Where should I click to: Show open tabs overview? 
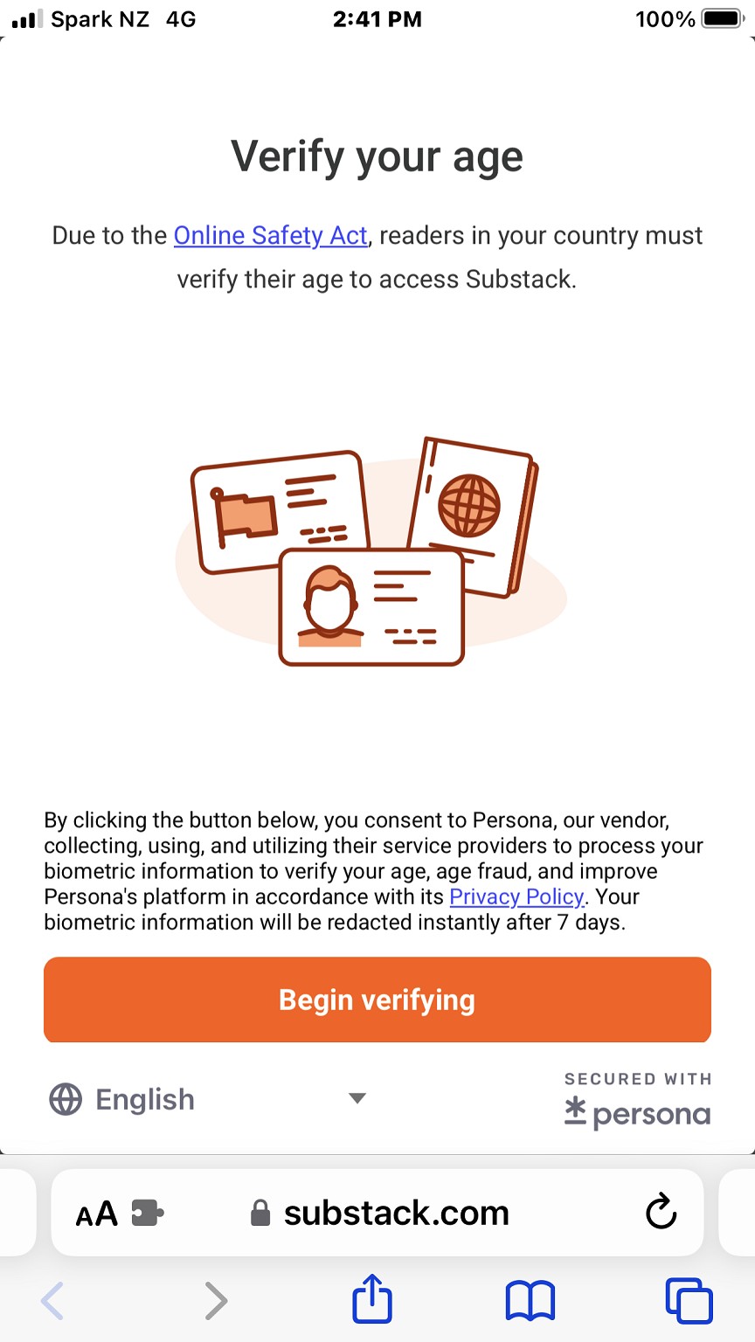(689, 1301)
